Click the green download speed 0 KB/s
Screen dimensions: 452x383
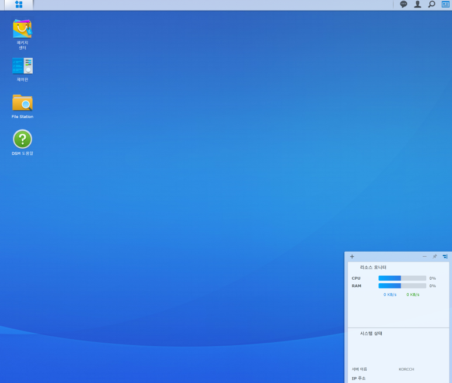pos(413,295)
